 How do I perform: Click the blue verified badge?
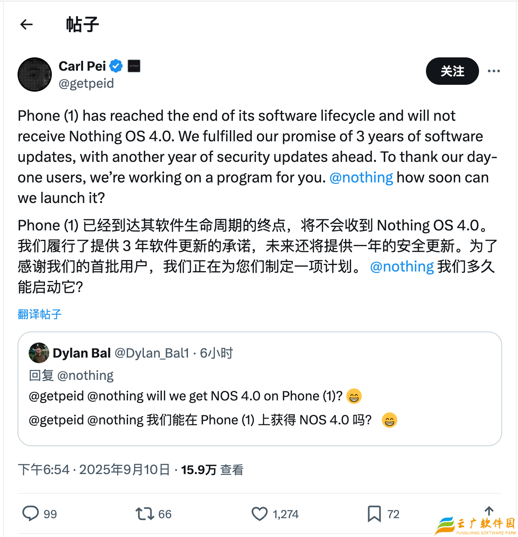[116, 66]
